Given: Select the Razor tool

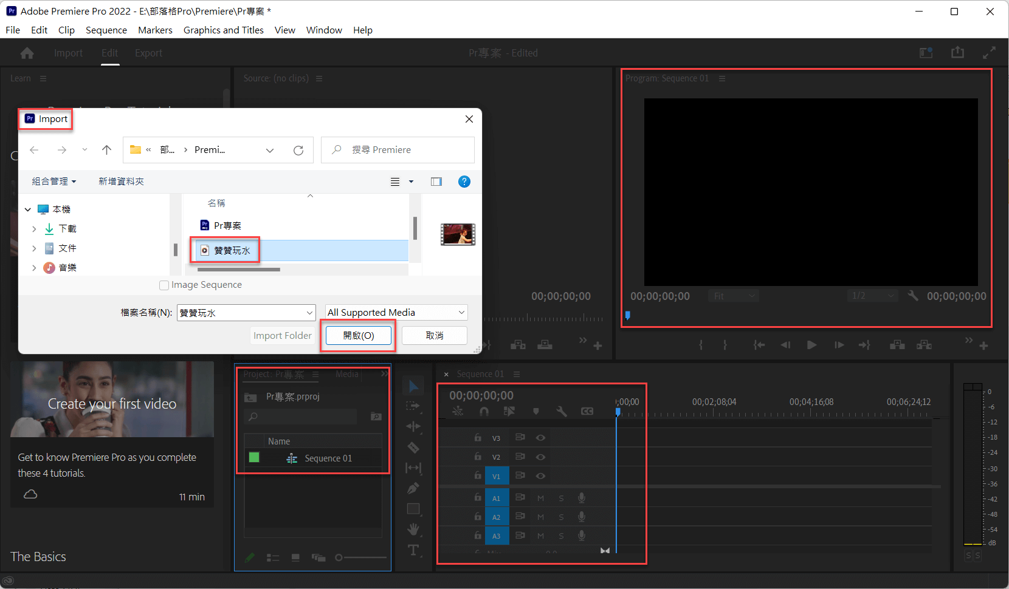Looking at the screenshot, I should click(413, 448).
